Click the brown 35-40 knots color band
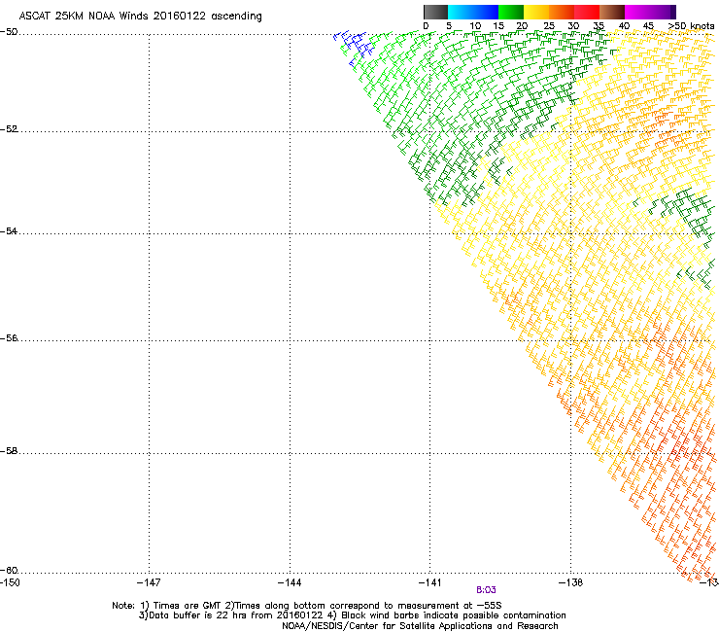 point(612,12)
